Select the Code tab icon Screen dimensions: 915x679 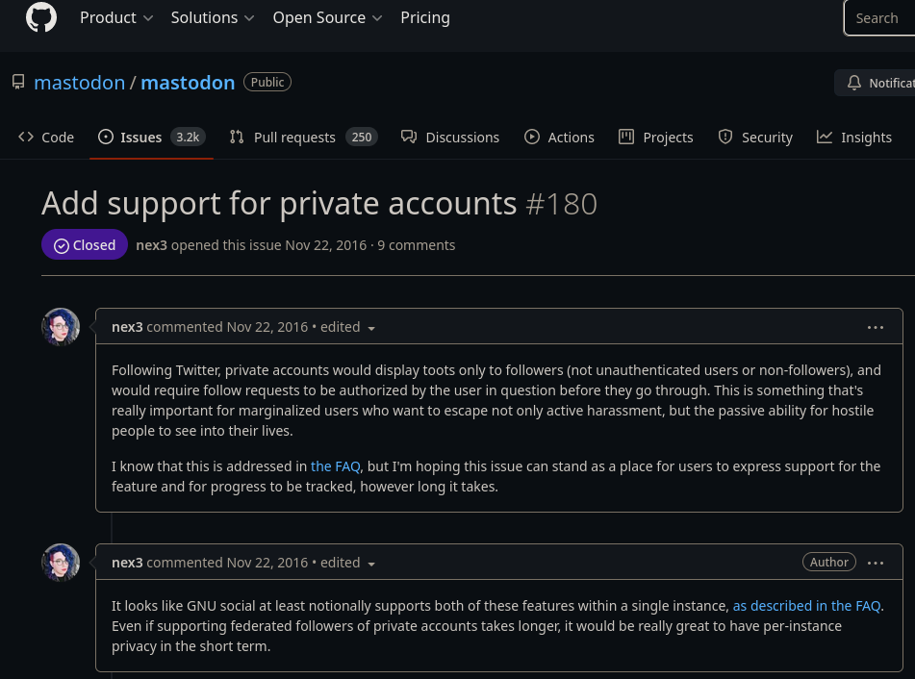coord(28,137)
